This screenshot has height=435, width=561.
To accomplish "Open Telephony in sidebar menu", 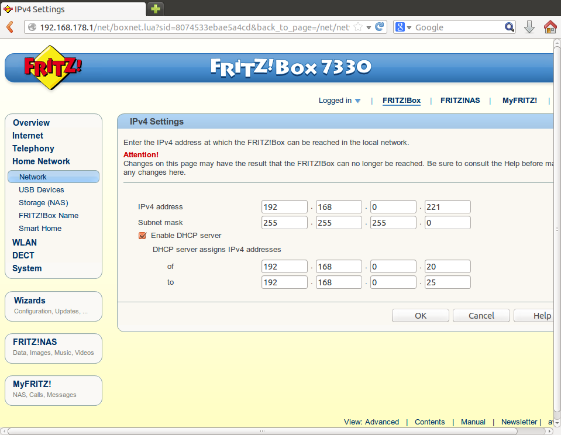I will 33,149.
